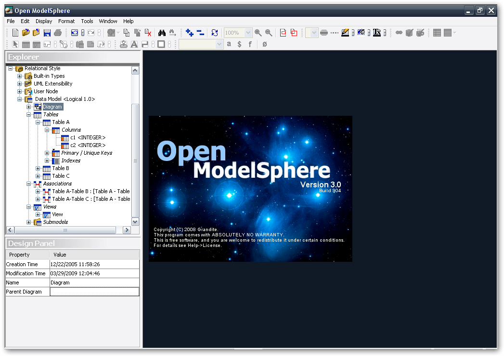Click the Parent Diagram value cell
504x356 pixels.
point(94,292)
